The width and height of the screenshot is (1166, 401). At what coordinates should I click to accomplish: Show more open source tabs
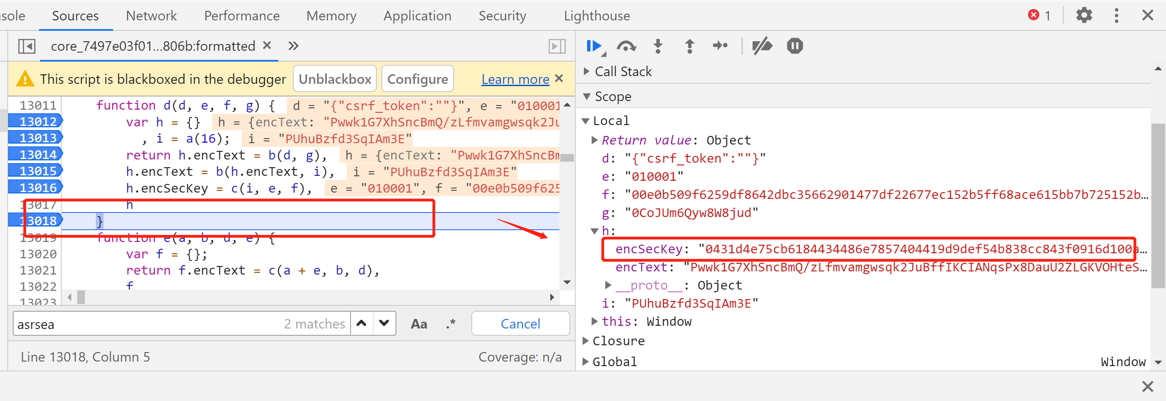click(x=293, y=46)
